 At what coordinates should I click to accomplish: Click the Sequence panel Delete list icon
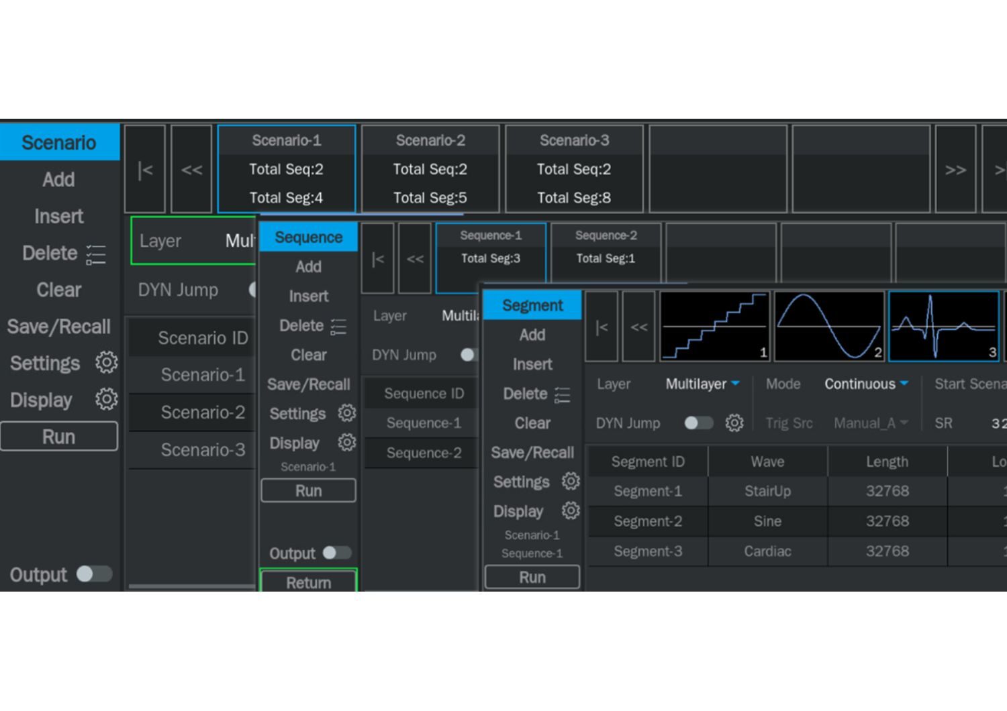338,327
